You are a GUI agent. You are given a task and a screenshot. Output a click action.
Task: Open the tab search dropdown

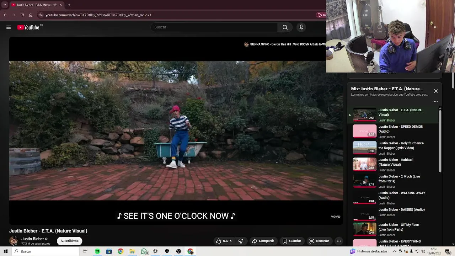pos(4,5)
